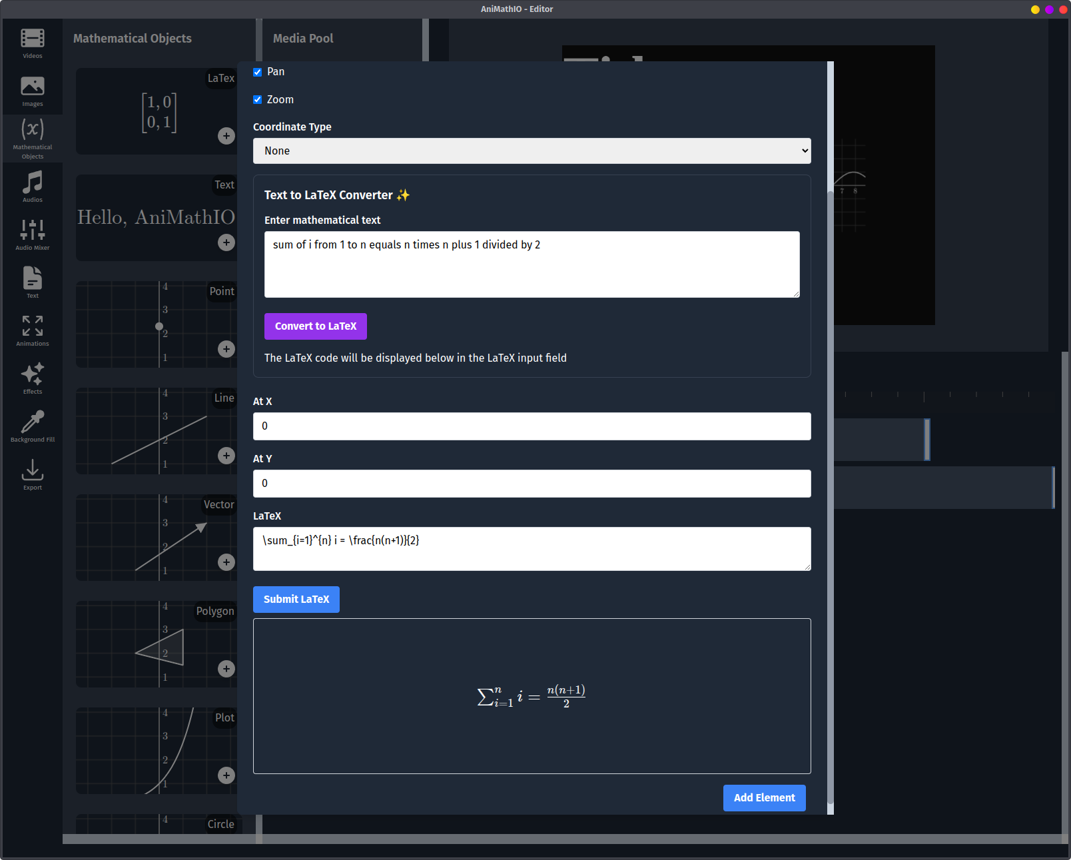
Task: Select the Plot object thumbnail
Action: click(x=156, y=751)
